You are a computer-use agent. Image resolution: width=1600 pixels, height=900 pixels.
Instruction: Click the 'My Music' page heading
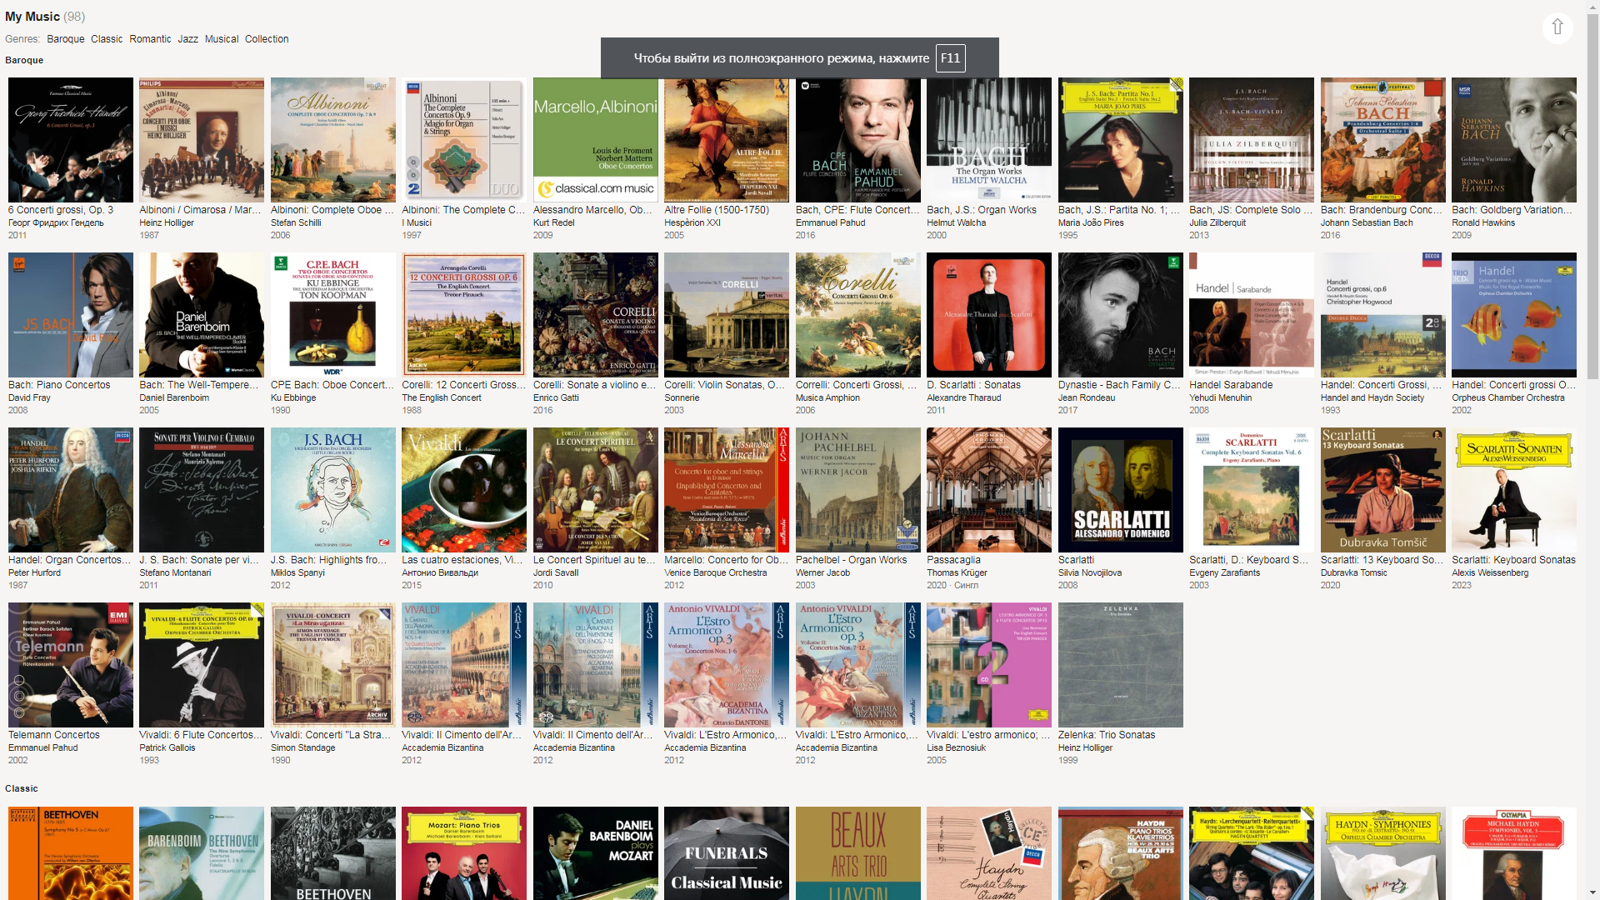(x=32, y=17)
